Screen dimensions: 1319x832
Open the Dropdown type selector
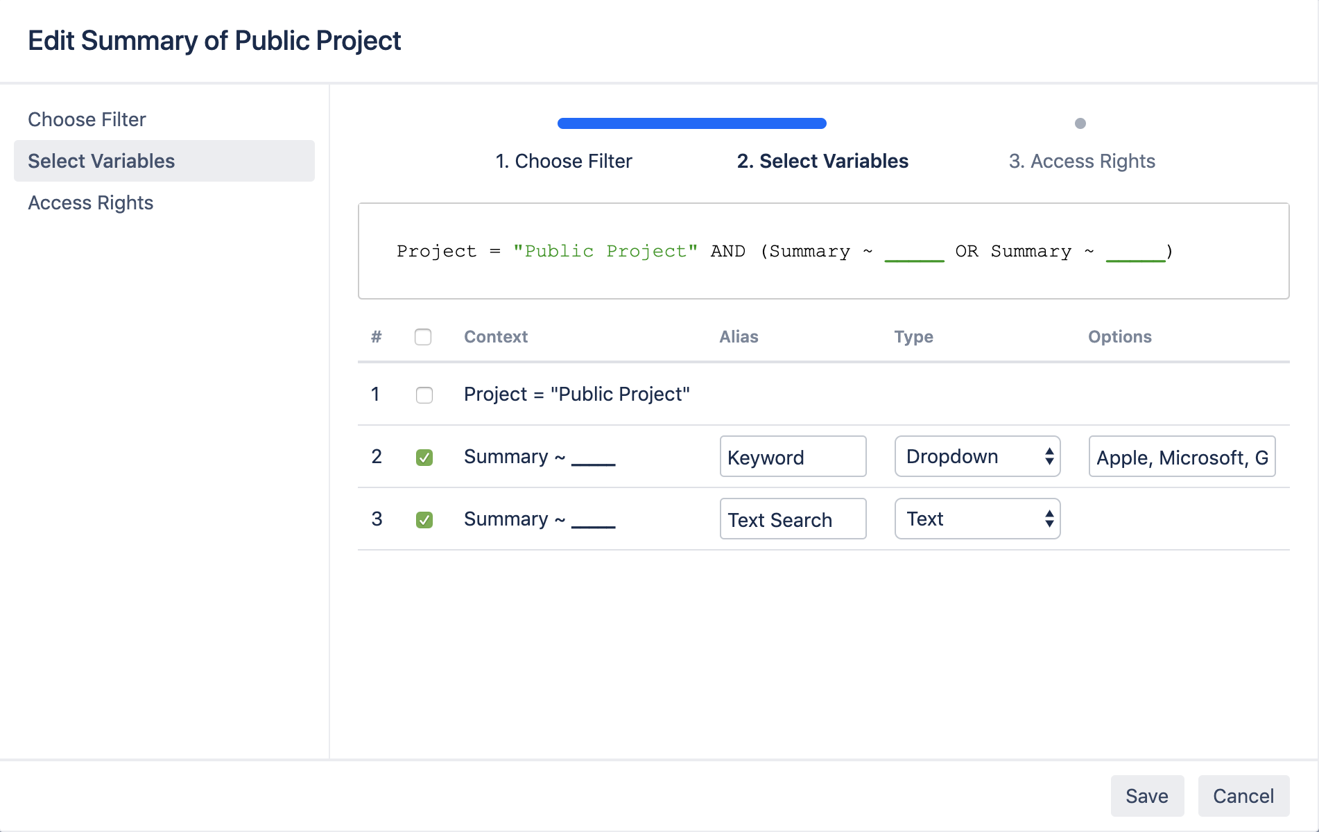pyautogui.click(x=977, y=456)
